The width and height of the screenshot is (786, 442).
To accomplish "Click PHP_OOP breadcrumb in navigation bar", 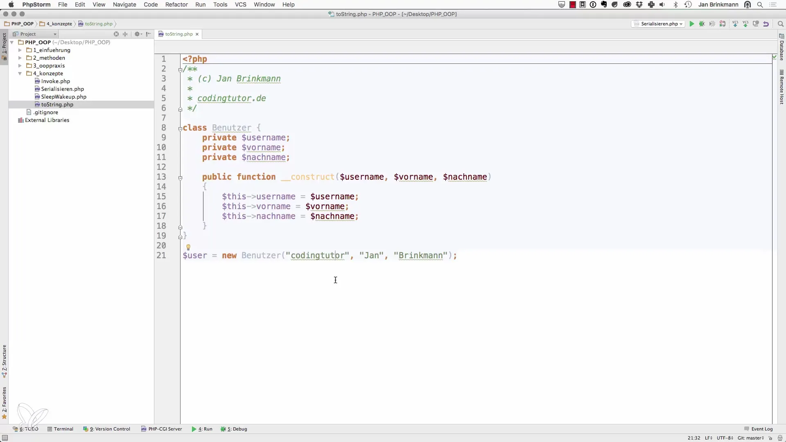I will (x=19, y=24).
